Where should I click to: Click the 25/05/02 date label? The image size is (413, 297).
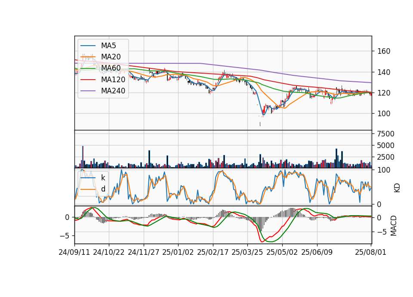click(282, 252)
